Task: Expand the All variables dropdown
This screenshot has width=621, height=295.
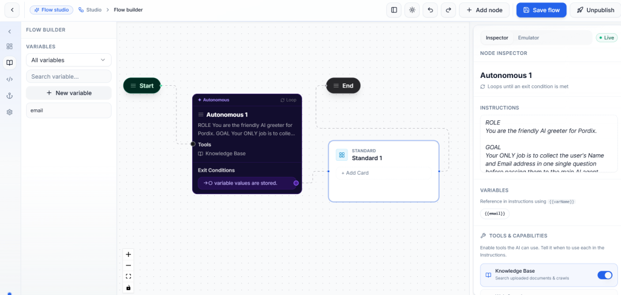Action: [69, 60]
